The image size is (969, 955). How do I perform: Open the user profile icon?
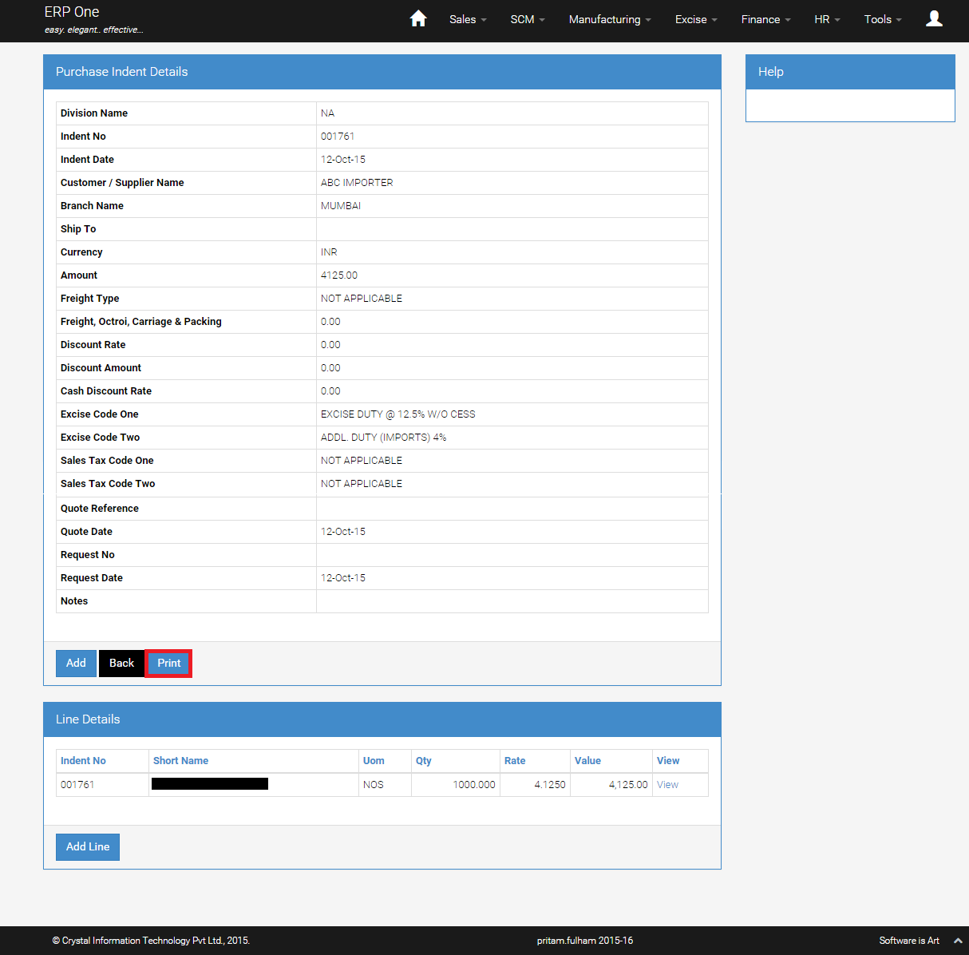tap(933, 19)
